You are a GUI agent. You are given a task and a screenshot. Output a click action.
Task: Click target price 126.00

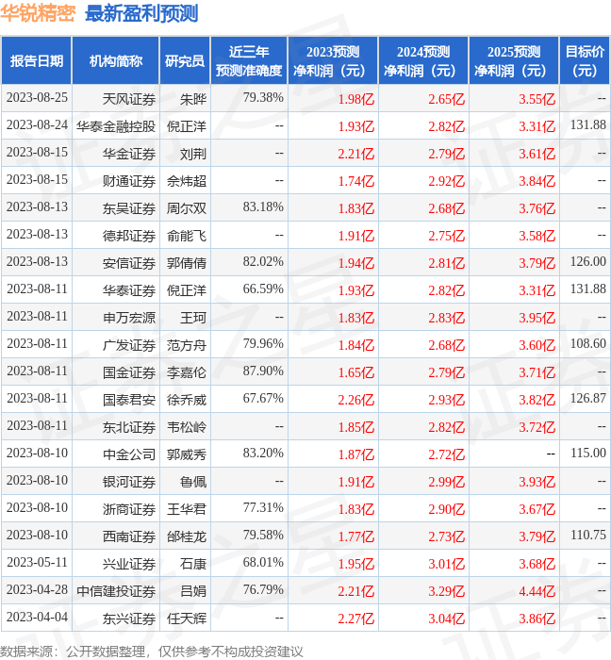pos(587,261)
